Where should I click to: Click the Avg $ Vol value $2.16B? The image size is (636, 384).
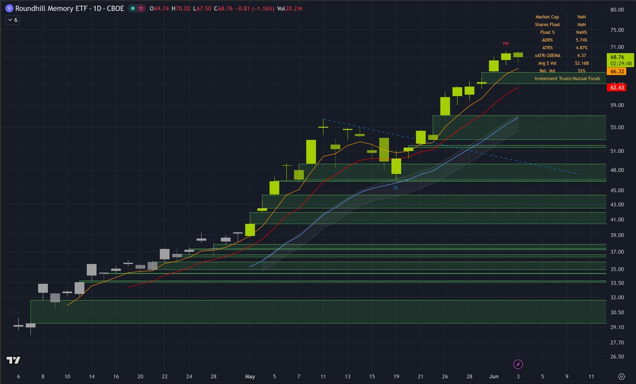(582, 63)
